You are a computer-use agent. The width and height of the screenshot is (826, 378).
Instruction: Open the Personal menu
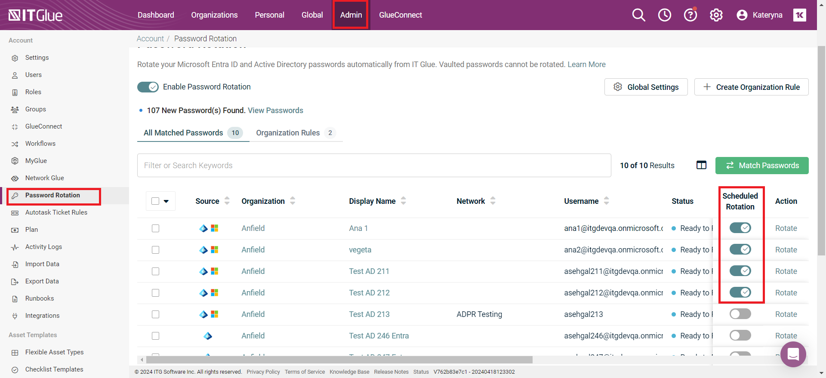[x=269, y=15]
